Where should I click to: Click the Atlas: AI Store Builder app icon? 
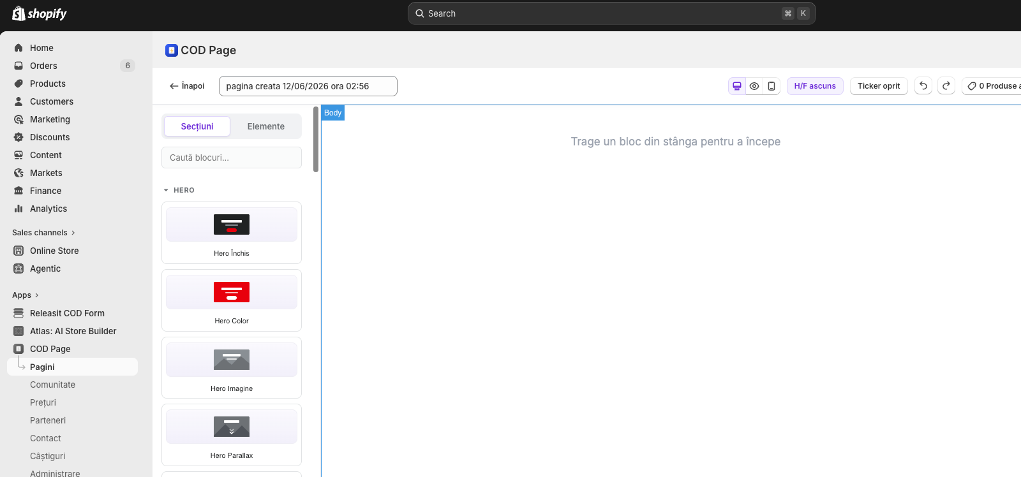click(19, 331)
